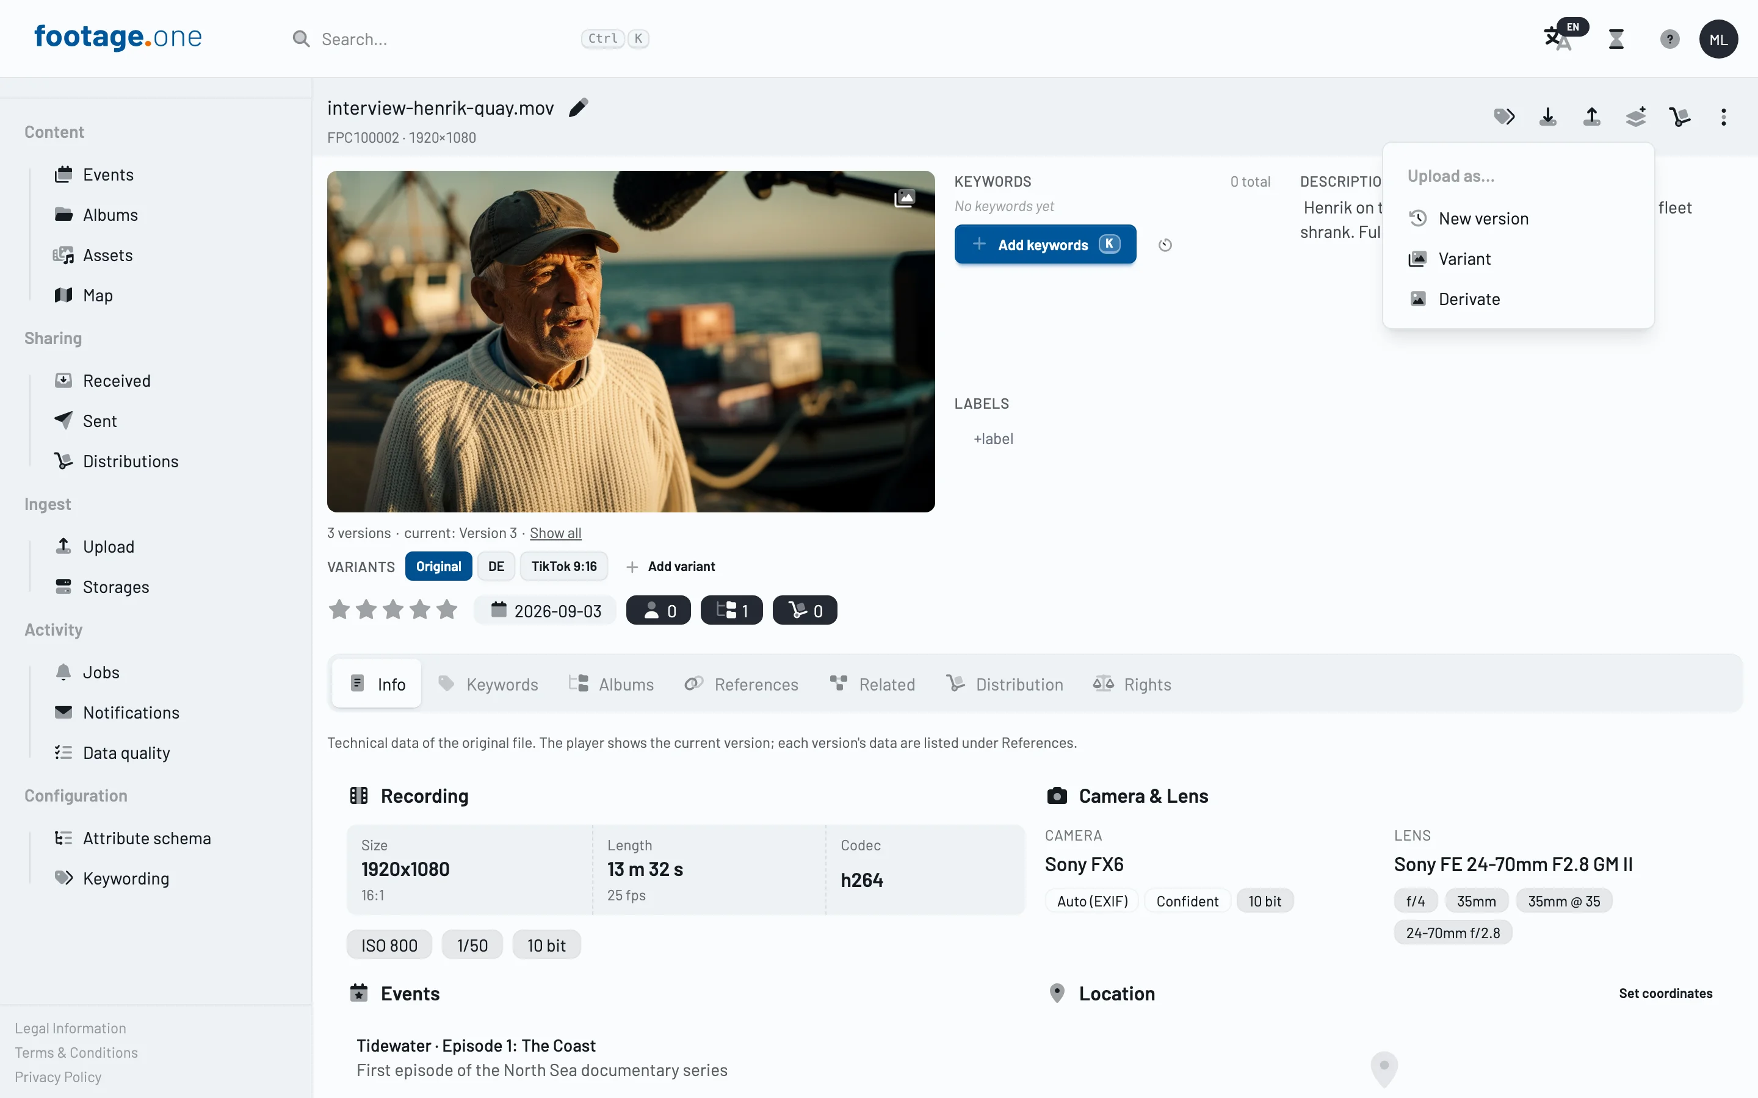Open the tags icon in asset toolbar
Screen dimensions: 1758x1098
1505,117
